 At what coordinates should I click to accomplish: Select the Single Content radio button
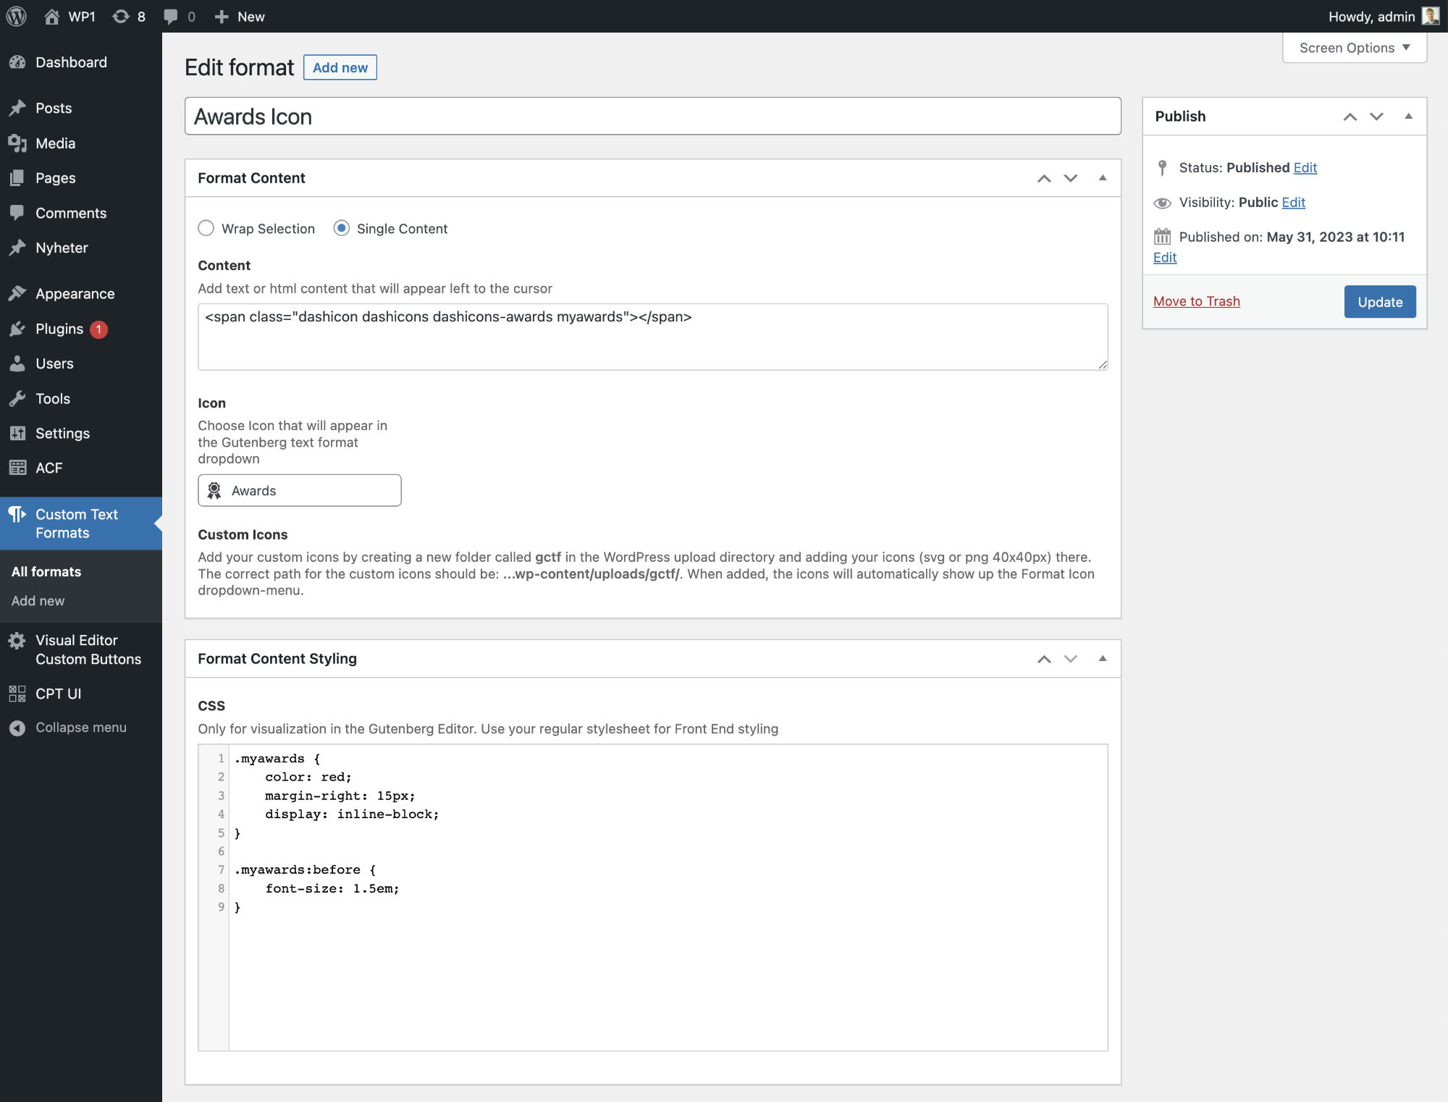click(342, 228)
